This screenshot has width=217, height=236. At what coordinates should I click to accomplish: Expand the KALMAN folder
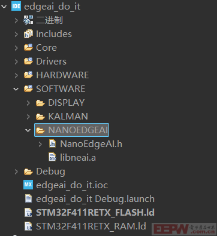28,117
